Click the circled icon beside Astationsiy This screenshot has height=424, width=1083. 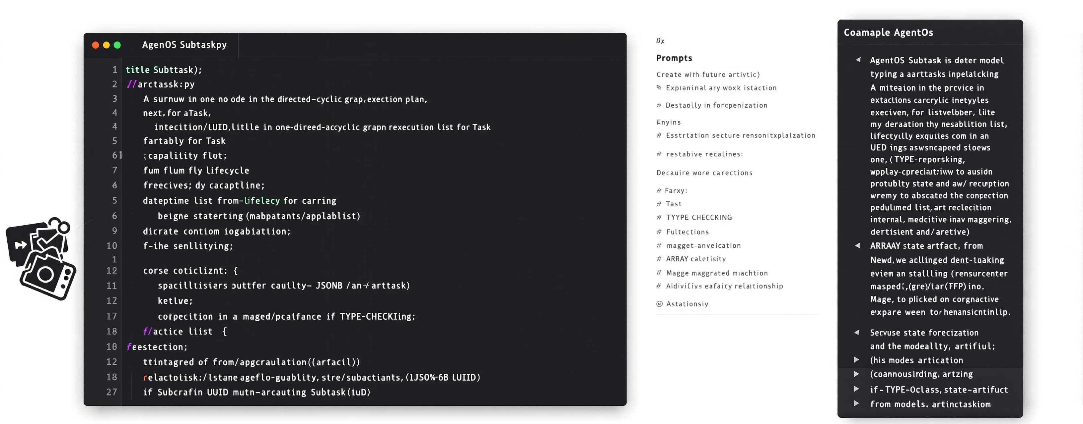pyautogui.click(x=659, y=304)
